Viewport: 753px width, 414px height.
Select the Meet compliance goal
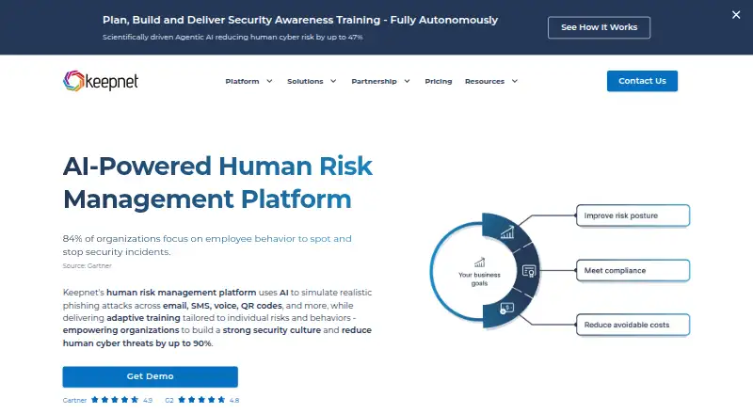tap(633, 270)
